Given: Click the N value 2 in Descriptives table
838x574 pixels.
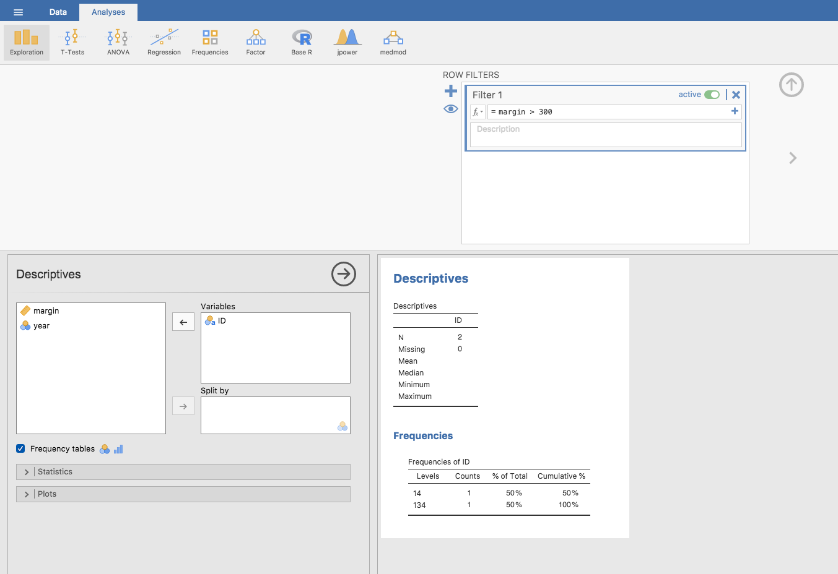Looking at the screenshot, I should coord(460,337).
